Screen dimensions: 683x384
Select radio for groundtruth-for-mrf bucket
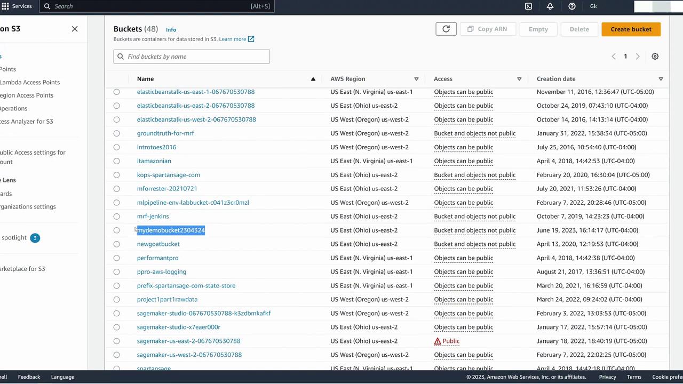(116, 133)
